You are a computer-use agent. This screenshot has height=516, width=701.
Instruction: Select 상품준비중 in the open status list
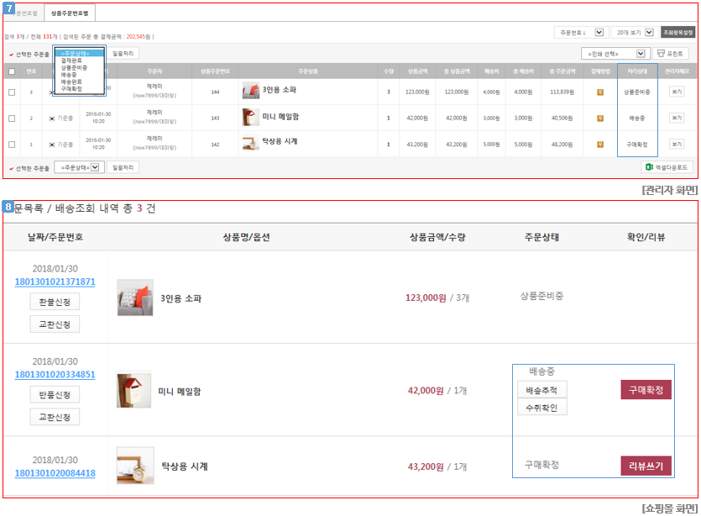pos(74,67)
